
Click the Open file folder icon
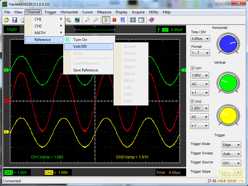tap(6, 20)
